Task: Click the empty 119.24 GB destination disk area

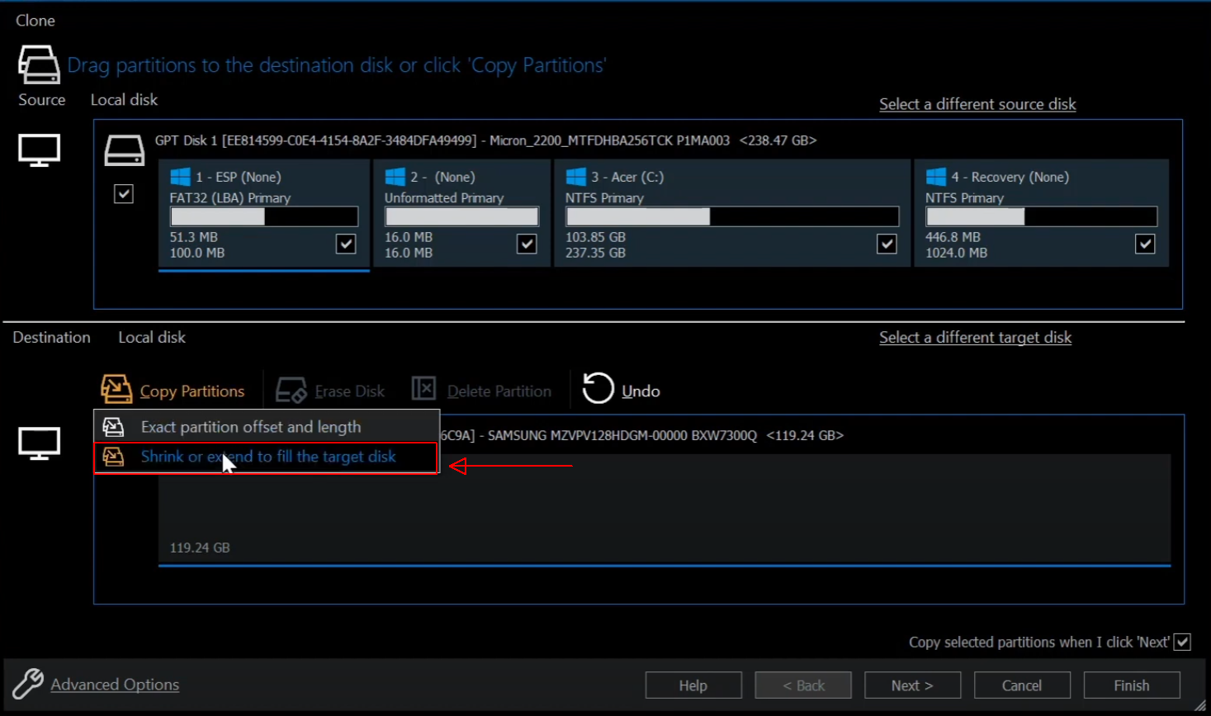Action: tap(665, 508)
